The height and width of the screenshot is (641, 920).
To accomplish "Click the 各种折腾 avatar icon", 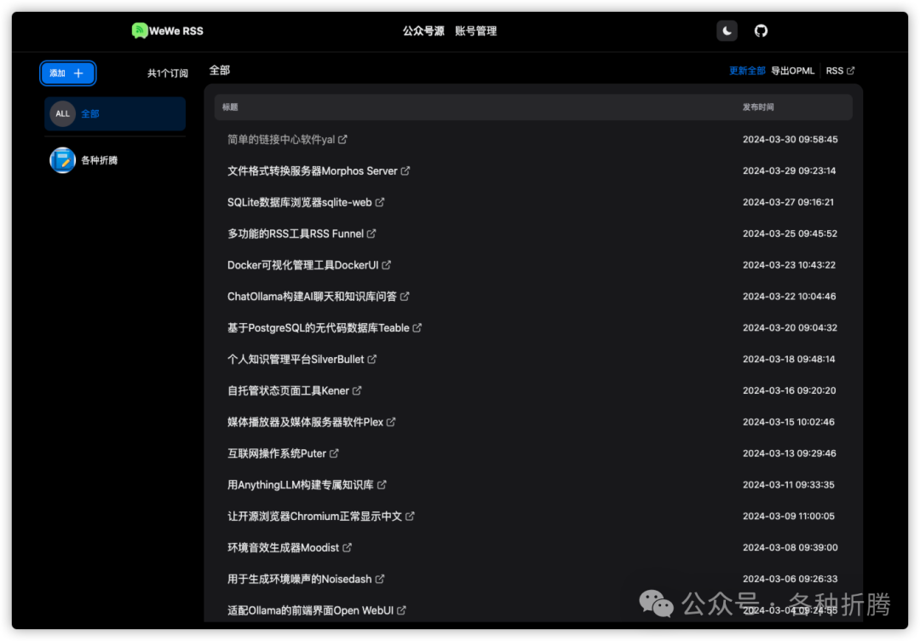I will tap(63, 160).
